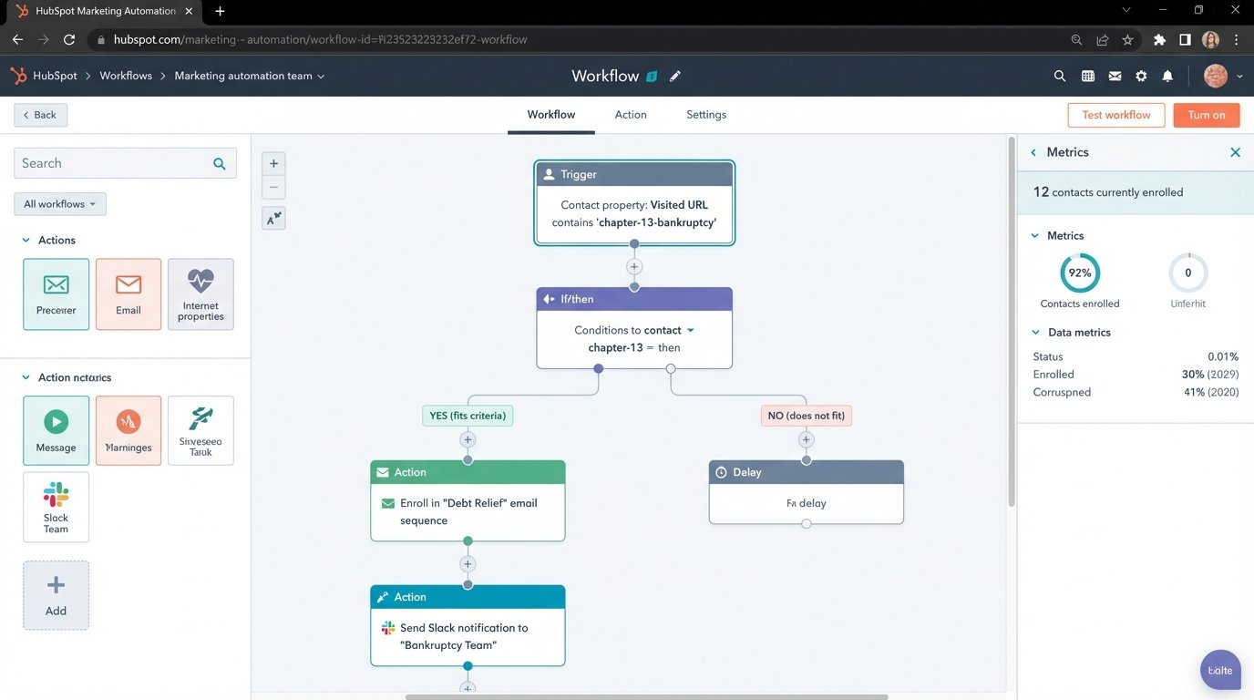The image size is (1254, 700).
Task: Click the Contacts enrolled progress ring
Action: pyautogui.click(x=1080, y=272)
